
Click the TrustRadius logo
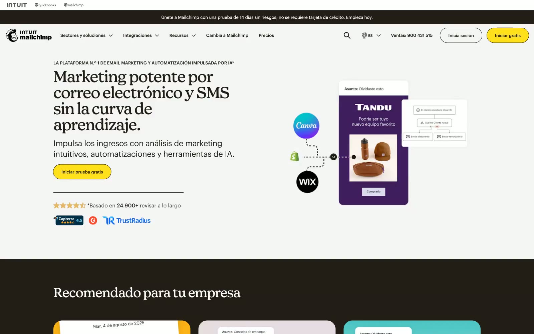tap(126, 220)
